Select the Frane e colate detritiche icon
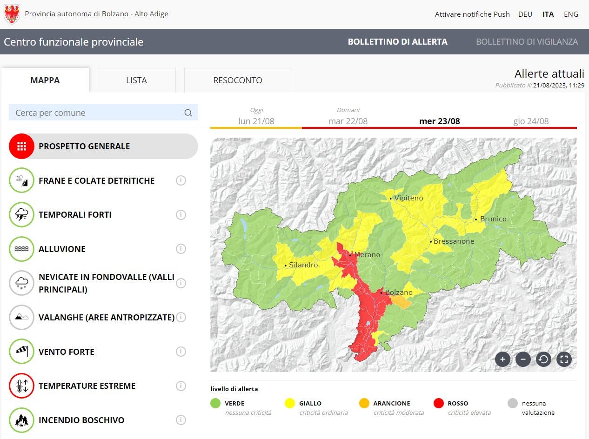The image size is (589, 439). 21,180
